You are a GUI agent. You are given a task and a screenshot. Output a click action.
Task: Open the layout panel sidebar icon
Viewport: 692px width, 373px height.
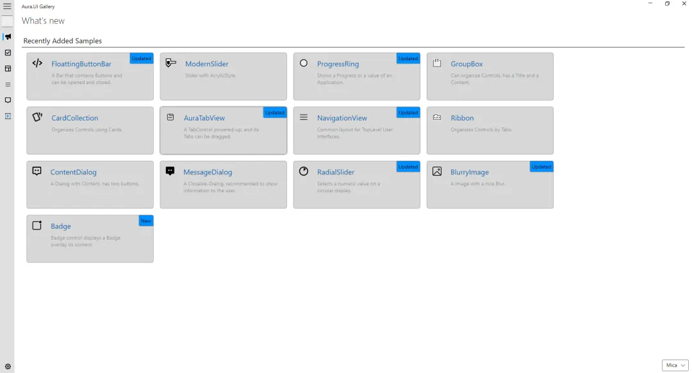click(8, 69)
